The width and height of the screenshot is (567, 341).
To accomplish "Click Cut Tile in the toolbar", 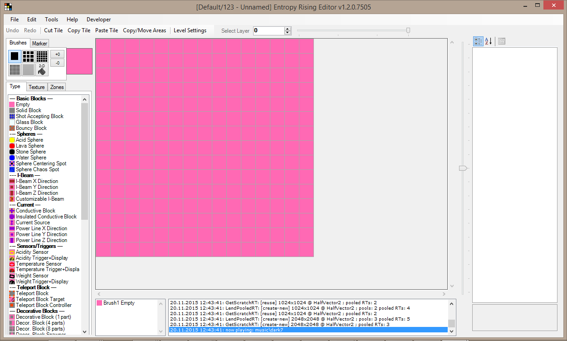I will tap(54, 30).
